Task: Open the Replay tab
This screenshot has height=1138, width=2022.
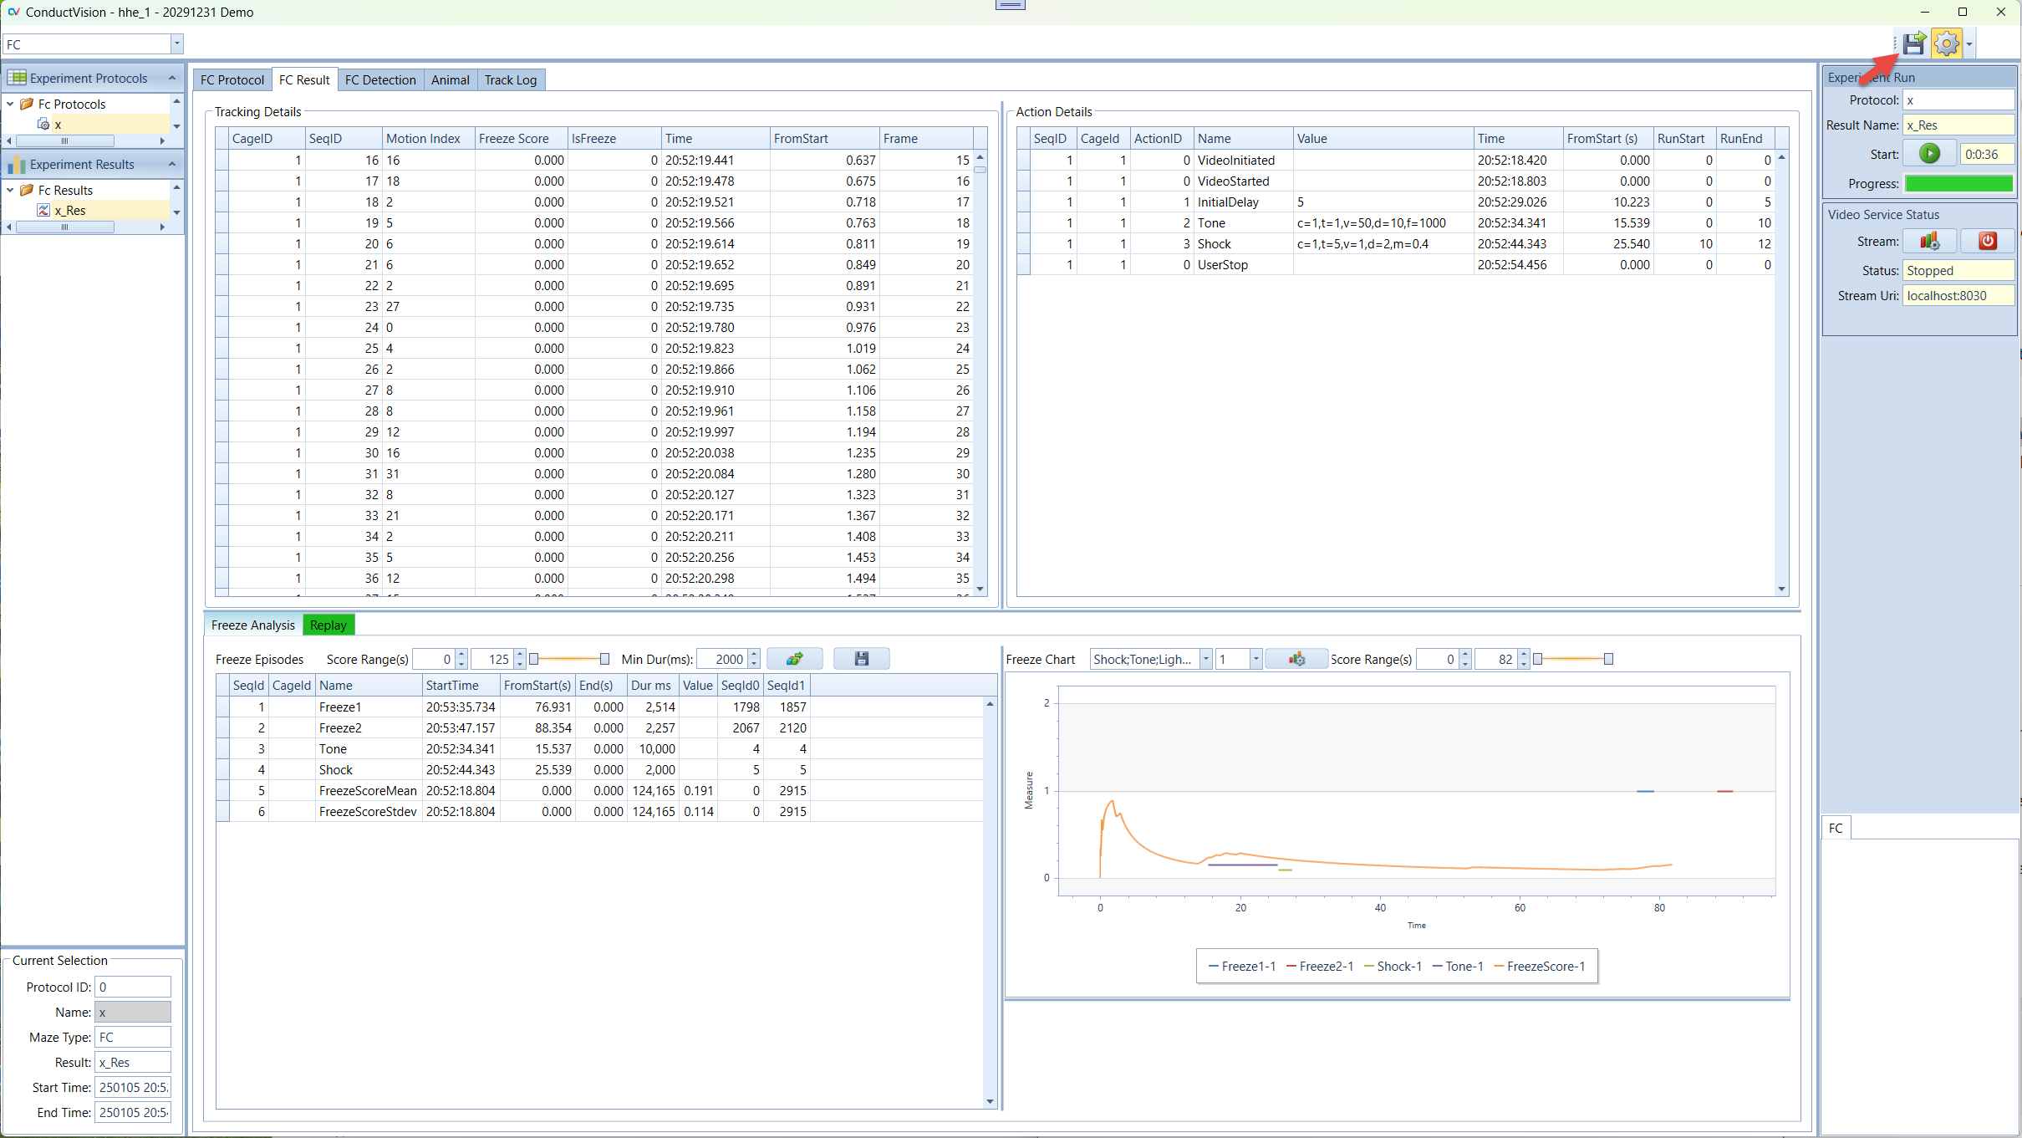Action: (x=328, y=625)
